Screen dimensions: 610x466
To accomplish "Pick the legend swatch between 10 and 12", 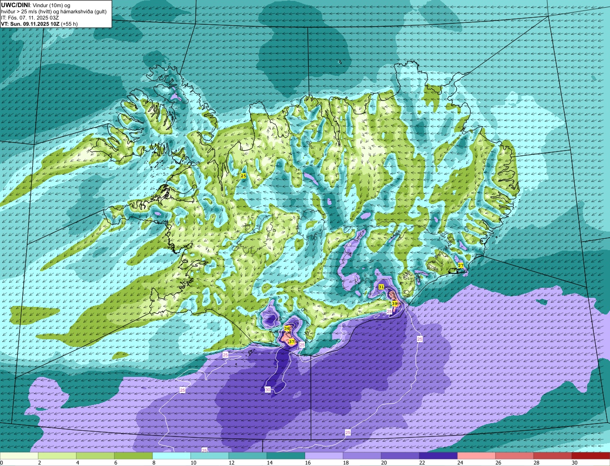I will tap(210, 456).
